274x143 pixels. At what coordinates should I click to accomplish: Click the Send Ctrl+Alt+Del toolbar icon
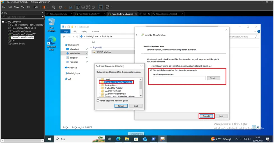point(54,7)
